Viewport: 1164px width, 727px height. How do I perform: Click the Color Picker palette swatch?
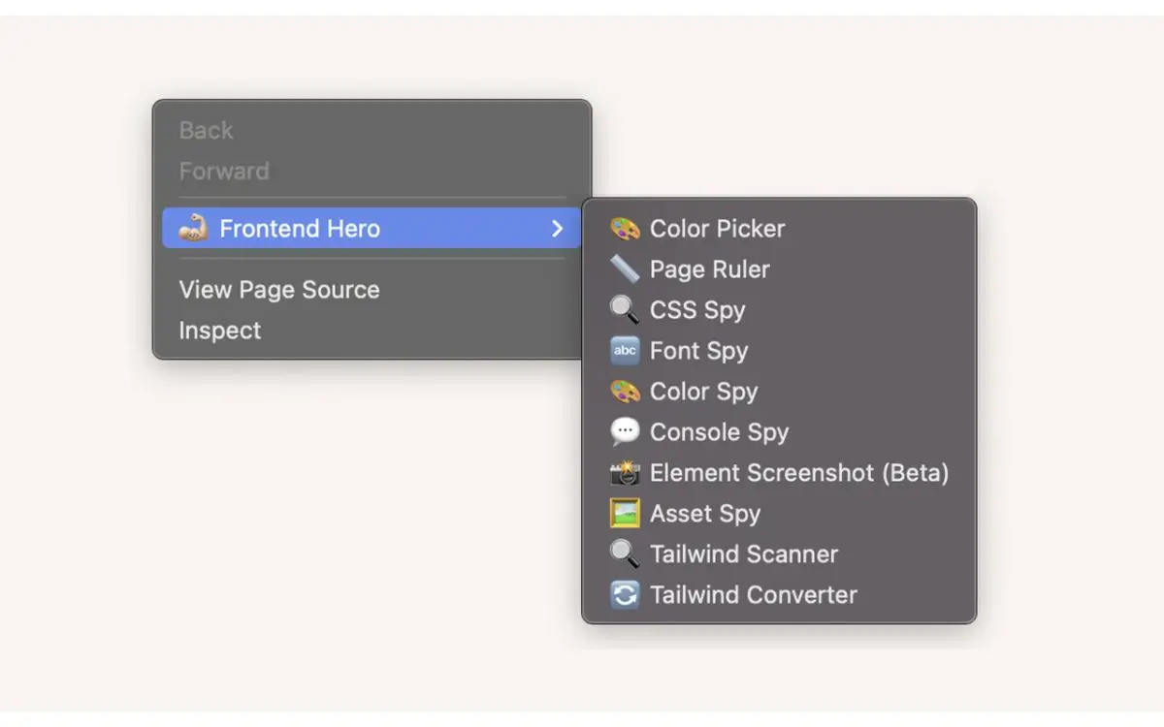click(625, 229)
